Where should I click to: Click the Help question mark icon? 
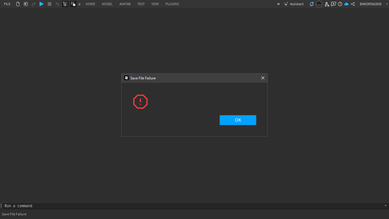click(340, 4)
